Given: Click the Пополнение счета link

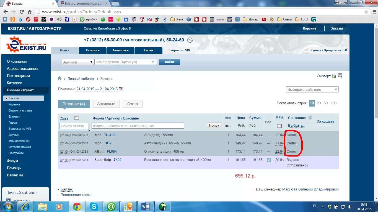Looking at the screenshot, I should click(76, 195).
